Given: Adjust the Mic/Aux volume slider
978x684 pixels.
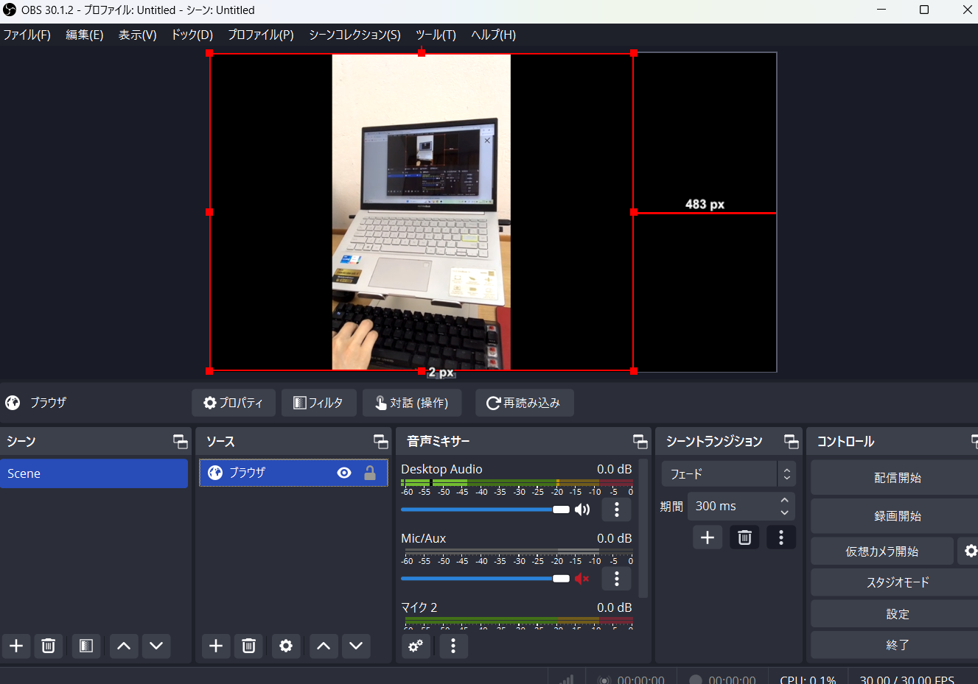Looking at the screenshot, I should coord(485,579).
